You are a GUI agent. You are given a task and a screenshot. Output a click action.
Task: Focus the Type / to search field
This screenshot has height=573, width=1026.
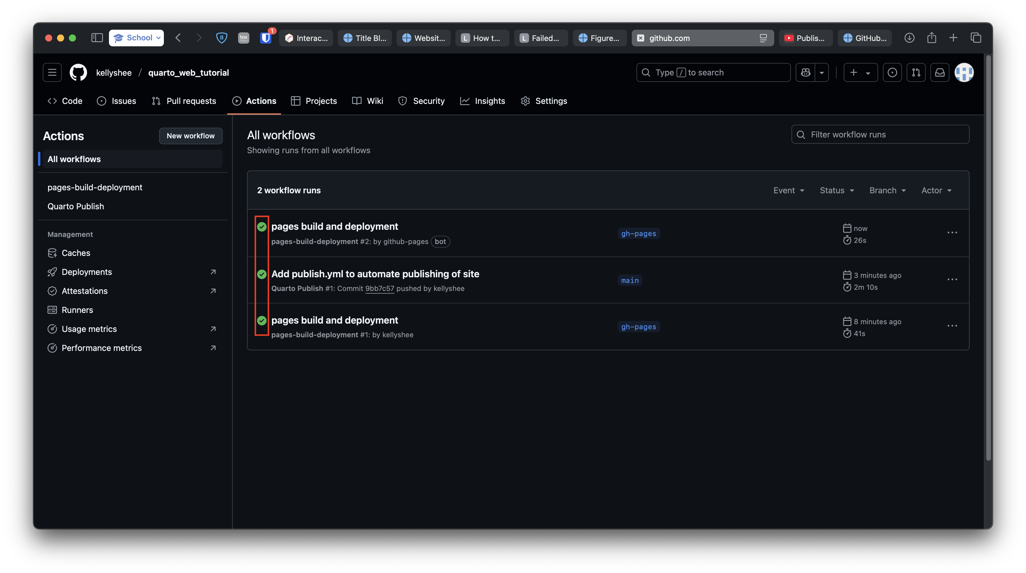713,72
